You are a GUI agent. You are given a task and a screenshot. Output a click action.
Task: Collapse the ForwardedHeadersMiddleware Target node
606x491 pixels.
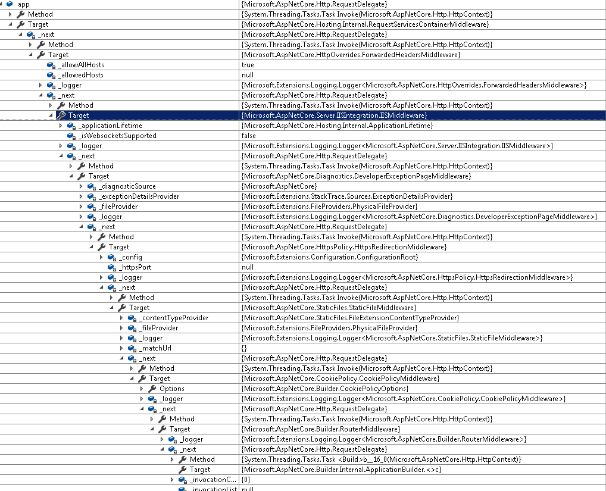pyautogui.click(x=30, y=55)
